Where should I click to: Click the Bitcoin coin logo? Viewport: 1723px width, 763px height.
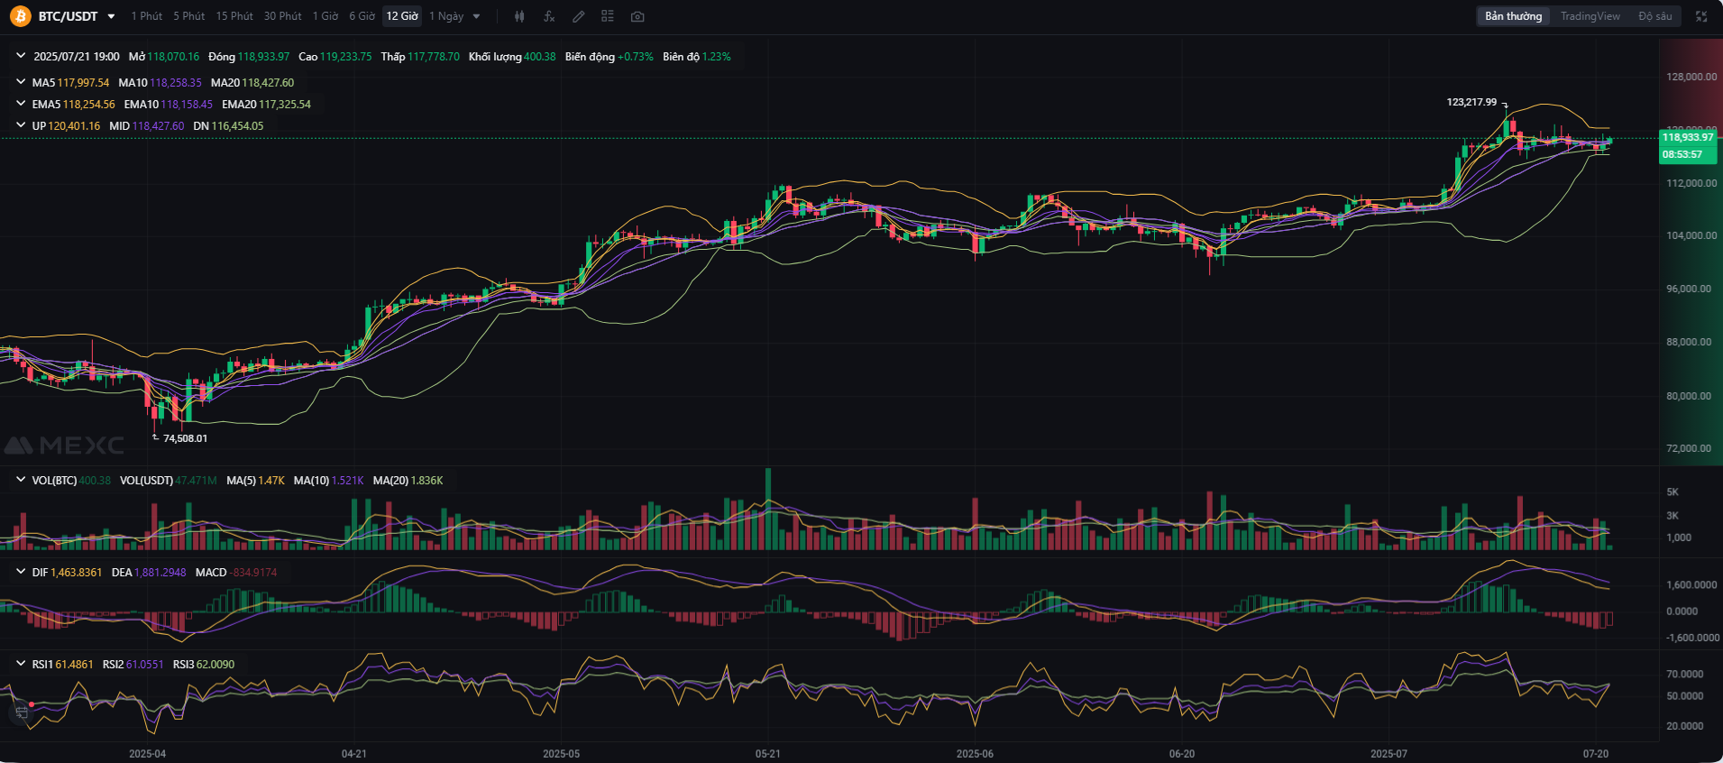coord(20,16)
